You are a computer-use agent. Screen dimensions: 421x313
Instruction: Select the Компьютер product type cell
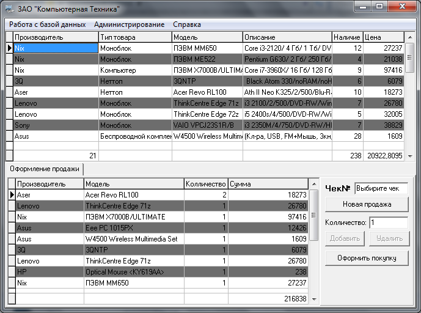(135, 70)
